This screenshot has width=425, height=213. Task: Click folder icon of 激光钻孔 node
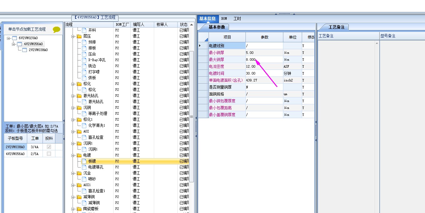pos(79,96)
